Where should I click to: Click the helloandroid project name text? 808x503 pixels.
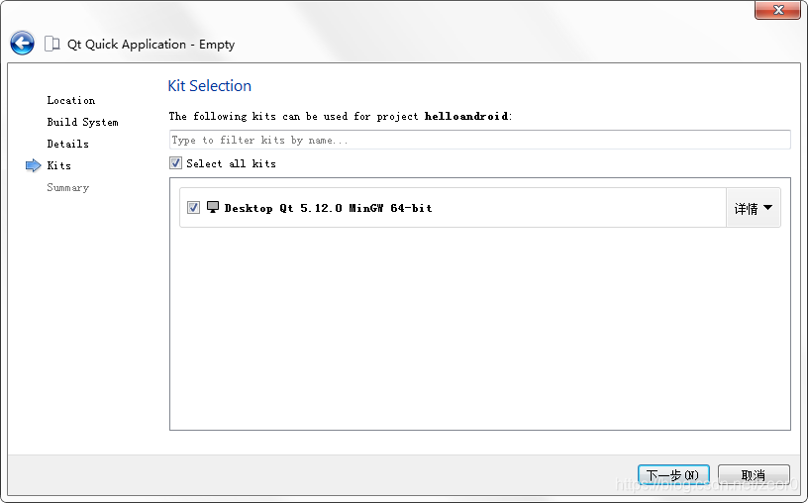coord(466,117)
